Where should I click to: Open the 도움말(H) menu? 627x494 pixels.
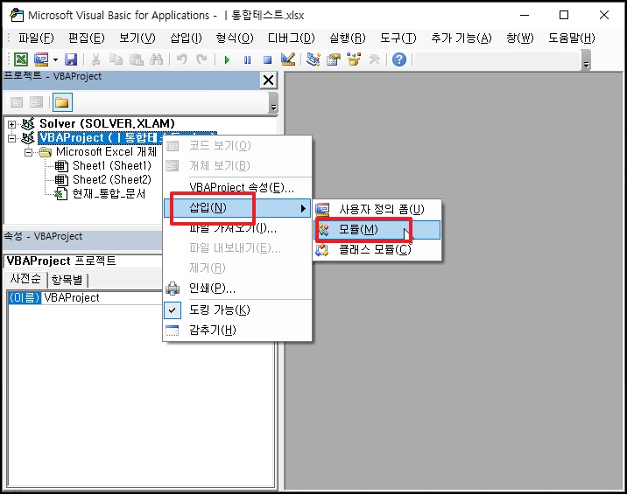coord(572,38)
